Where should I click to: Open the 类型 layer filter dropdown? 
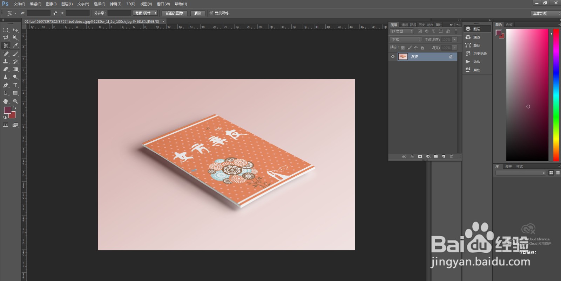402,31
